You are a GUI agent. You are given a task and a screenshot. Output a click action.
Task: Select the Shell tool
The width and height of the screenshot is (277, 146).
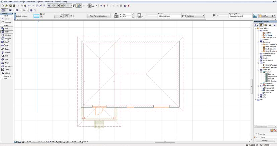7,46
